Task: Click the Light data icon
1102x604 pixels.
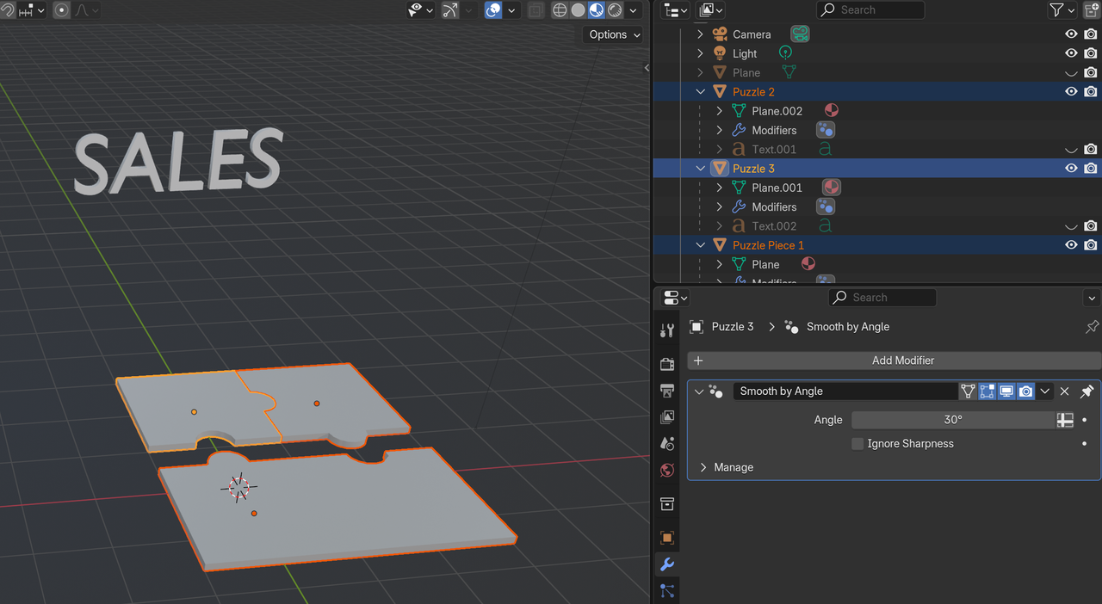Action: tap(784, 53)
